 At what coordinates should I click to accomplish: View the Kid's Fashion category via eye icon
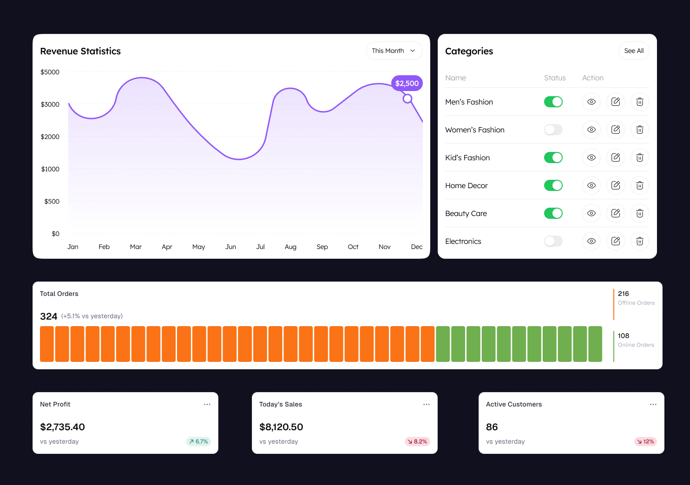pyautogui.click(x=591, y=157)
